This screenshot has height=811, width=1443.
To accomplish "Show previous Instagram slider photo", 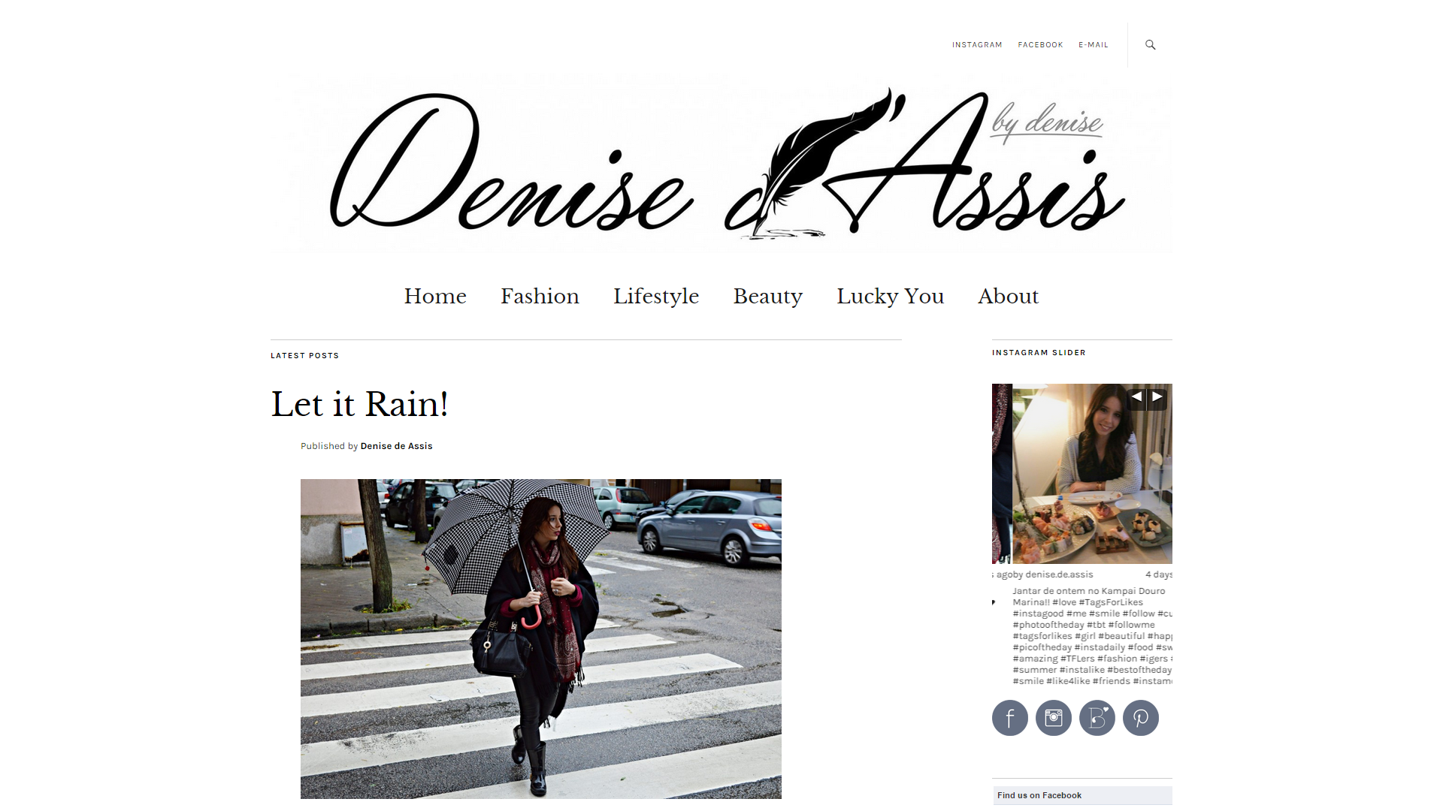I will pos(1136,396).
